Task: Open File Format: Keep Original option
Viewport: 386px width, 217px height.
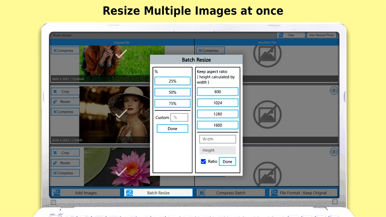Action: [303, 193]
